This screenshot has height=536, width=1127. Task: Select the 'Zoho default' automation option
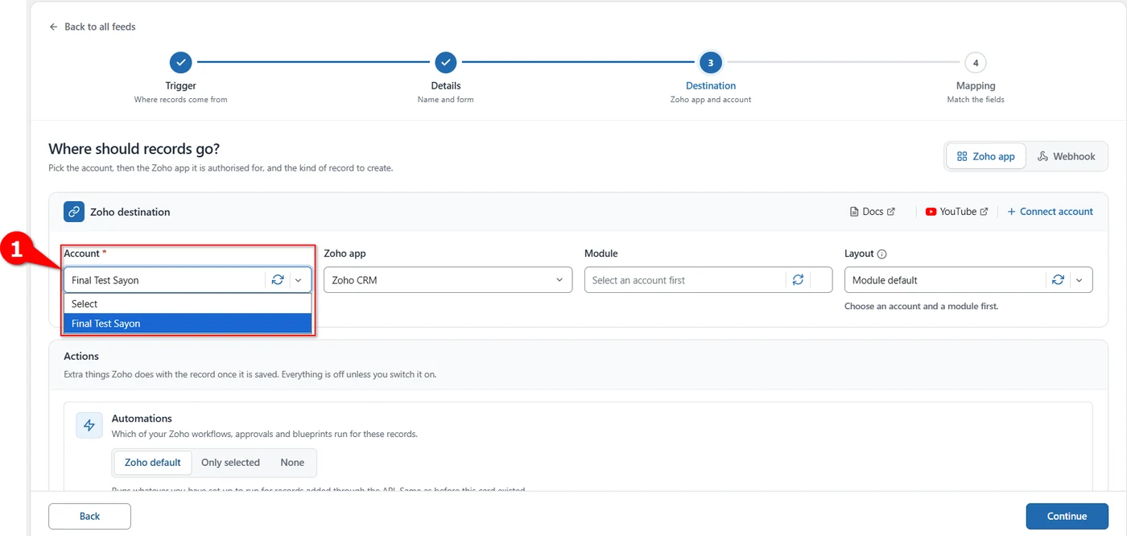pyautogui.click(x=153, y=463)
